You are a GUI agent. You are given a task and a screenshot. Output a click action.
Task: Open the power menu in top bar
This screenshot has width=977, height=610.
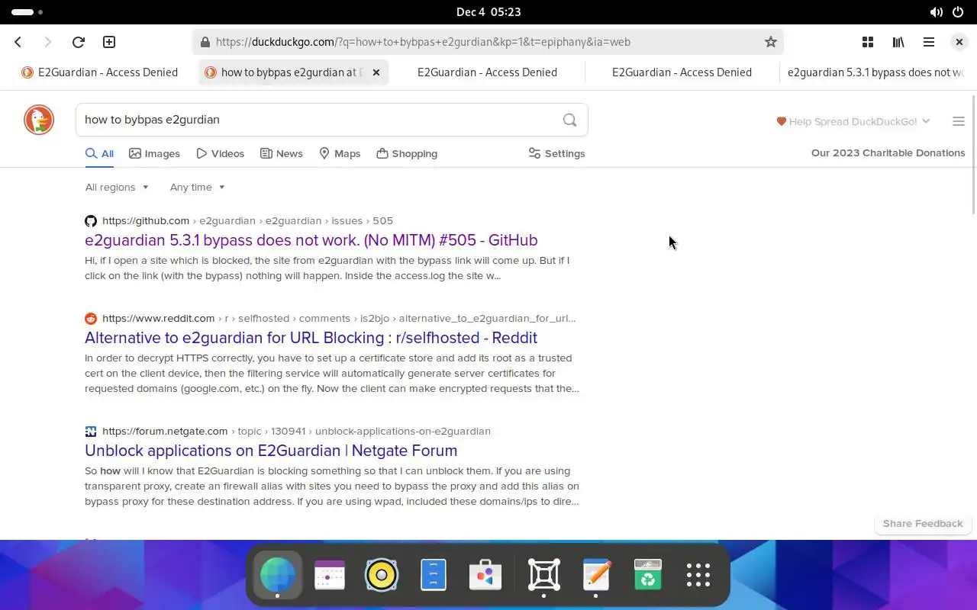959,12
